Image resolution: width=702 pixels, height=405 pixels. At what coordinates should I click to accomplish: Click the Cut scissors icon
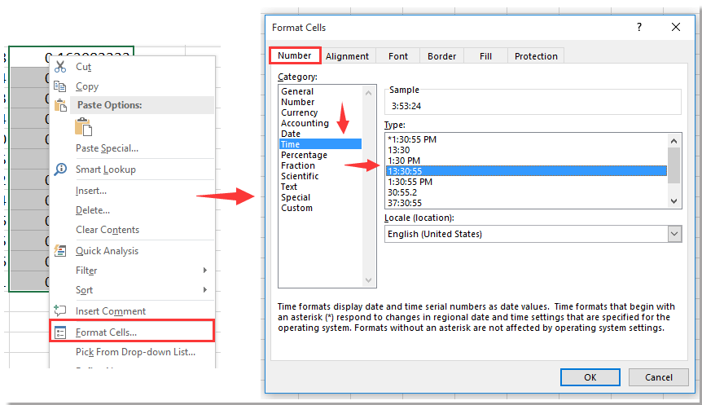[x=60, y=67]
